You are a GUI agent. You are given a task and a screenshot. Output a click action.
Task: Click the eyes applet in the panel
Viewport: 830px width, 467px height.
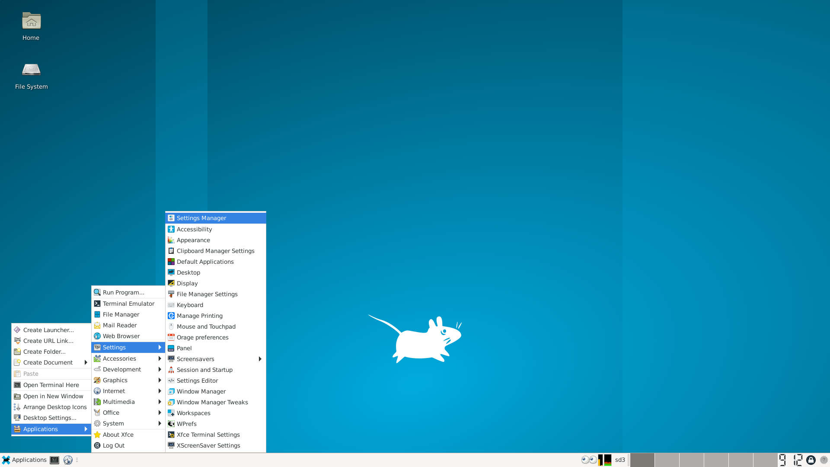coord(589,460)
